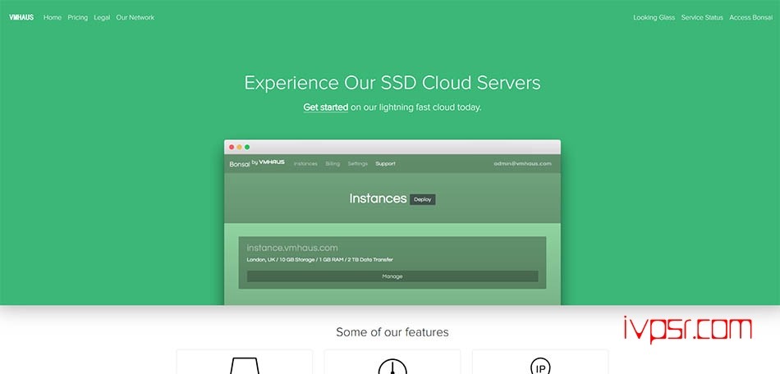Viewport: 780px width, 374px height.
Task: Click the Some of our features heading
Action: (392, 332)
